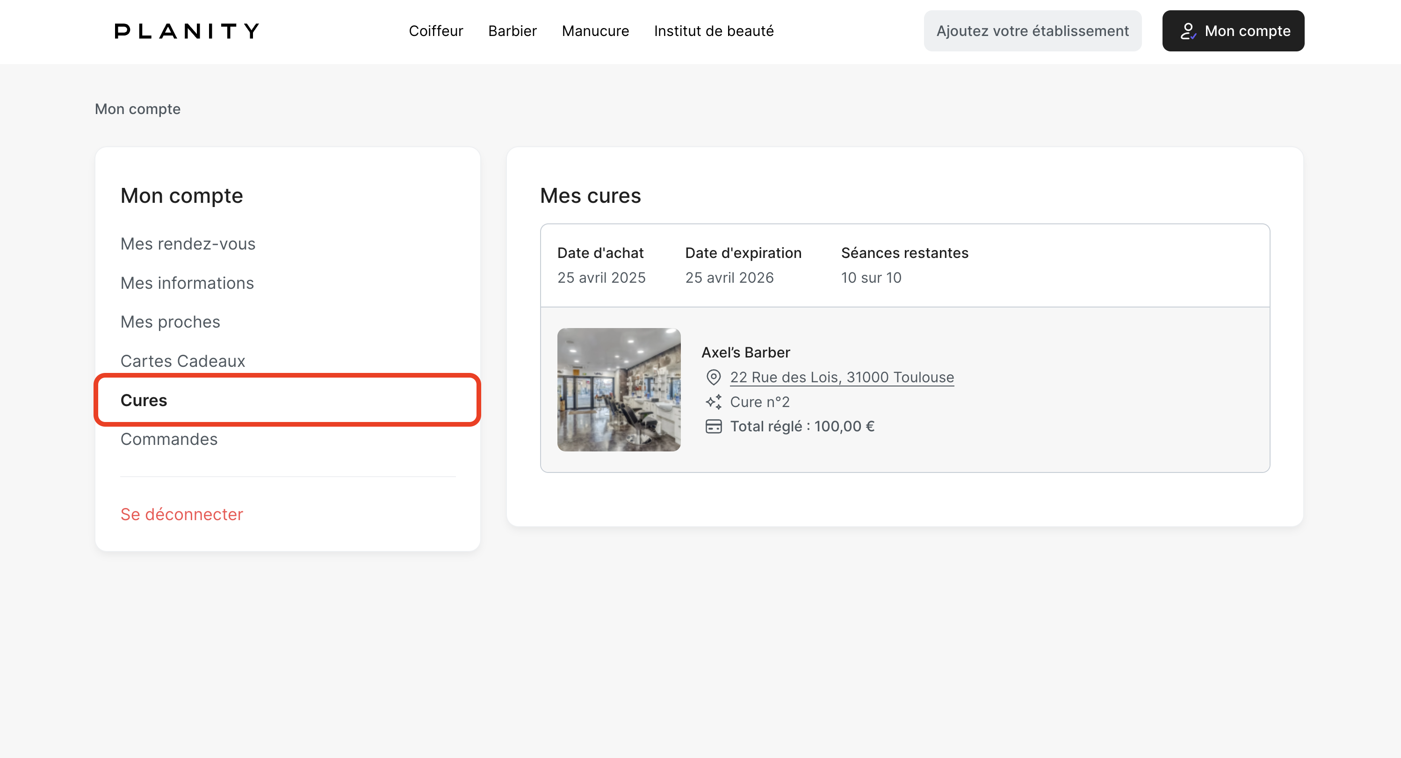This screenshot has height=758, width=1401.
Task: Open Institut de beauté category
Action: coord(714,31)
